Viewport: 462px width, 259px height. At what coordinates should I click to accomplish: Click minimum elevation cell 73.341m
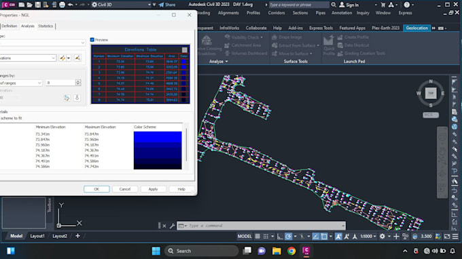click(x=42, y=134)
